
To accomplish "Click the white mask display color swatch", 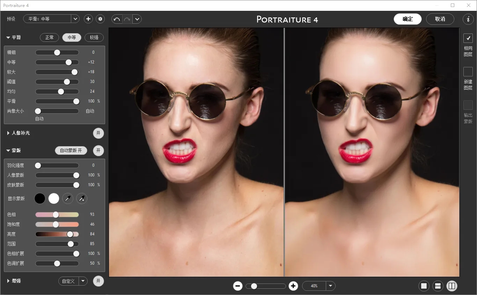I will pyautogui.click(x=54, y=199).
